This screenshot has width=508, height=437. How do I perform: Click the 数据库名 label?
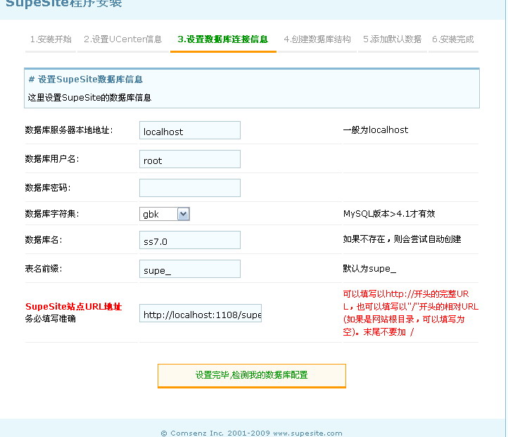point(44,240)
